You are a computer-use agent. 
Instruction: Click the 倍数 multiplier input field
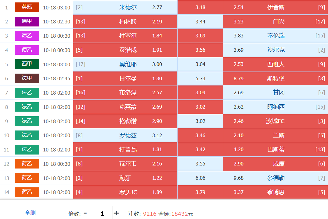[x=102, y=213]
